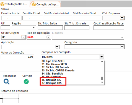Viewport: 132px width, 105px height.
Task: Expand the Região dropdown
Action: click(x=33, y=28)
